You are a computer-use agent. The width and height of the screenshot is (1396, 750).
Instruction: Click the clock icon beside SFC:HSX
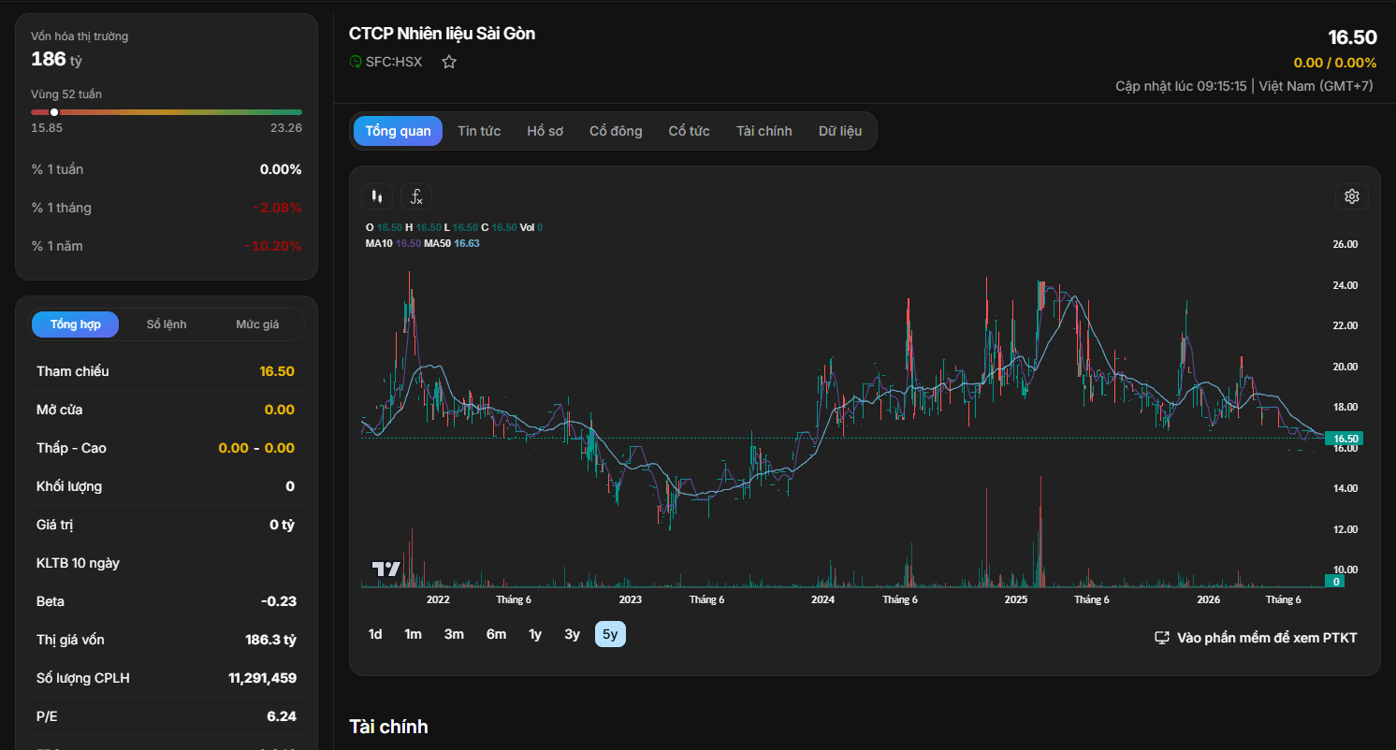point(356,62)
